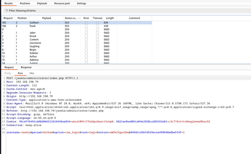Toggle Error checkbox in the Address row
Image resolution: width=251 pixels, height=154 pixels.
click(86, 60)
